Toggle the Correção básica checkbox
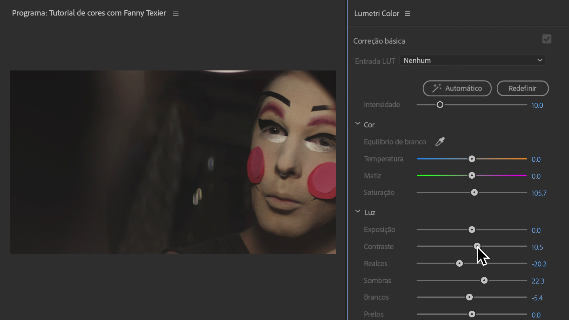This screenshot has width=569, height=320. [546, 39]
